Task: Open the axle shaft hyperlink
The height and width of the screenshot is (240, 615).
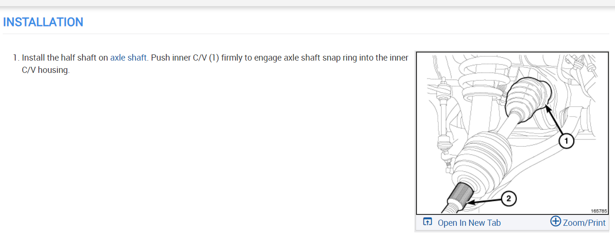Action: coord(128,58)
